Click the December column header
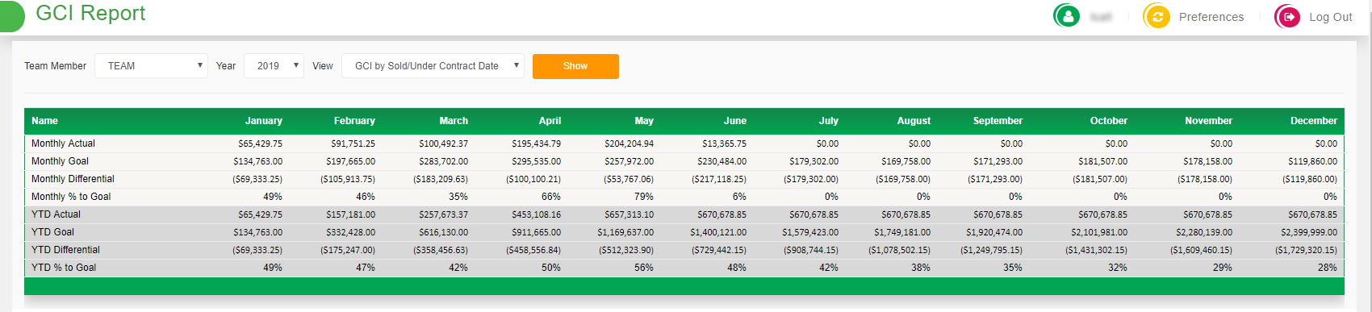Image resolution: width=1372 pixels, height=312 pixels. coord(1314,121)
